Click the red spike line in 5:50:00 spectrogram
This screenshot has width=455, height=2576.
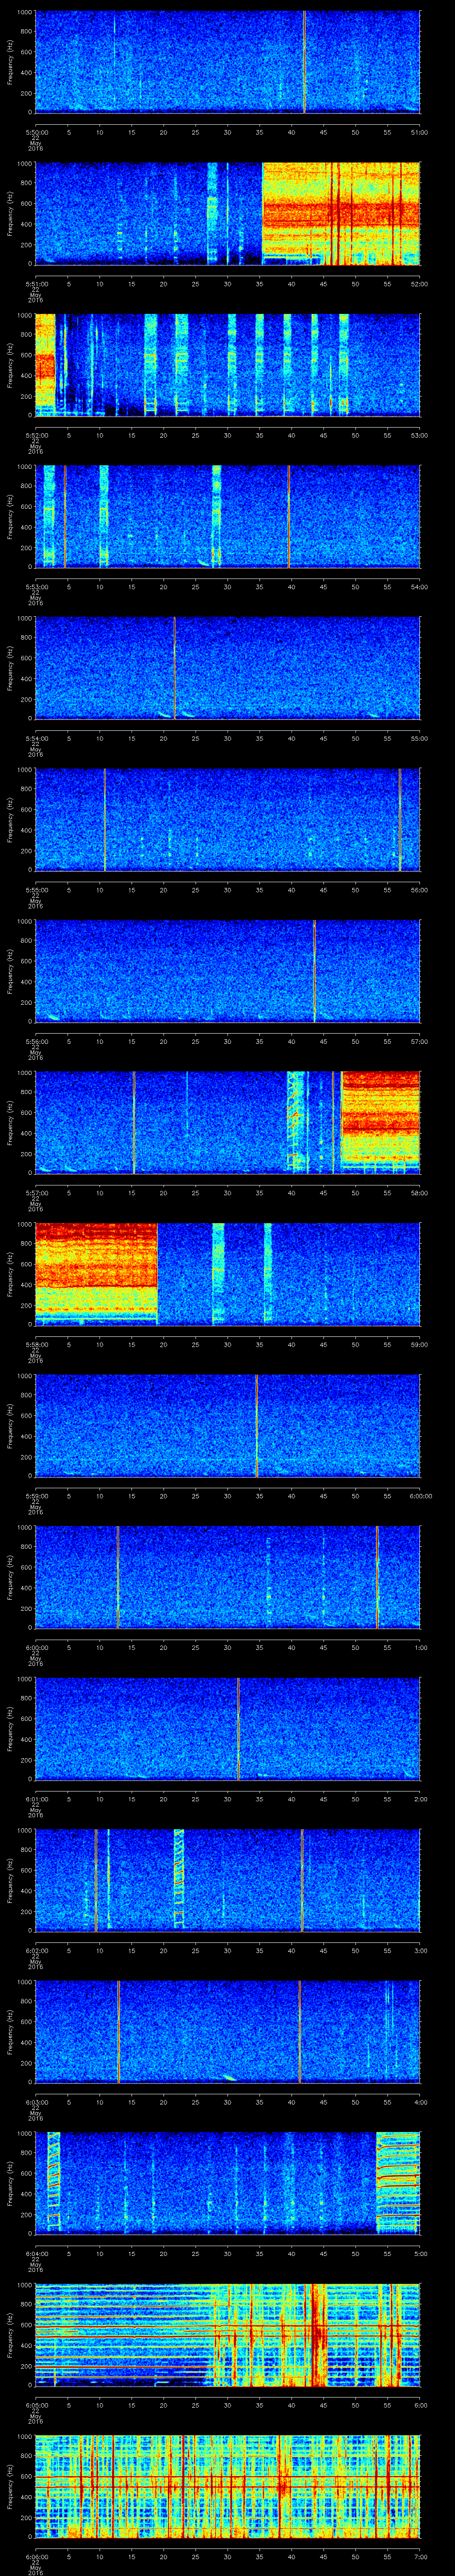click(304, 62)
